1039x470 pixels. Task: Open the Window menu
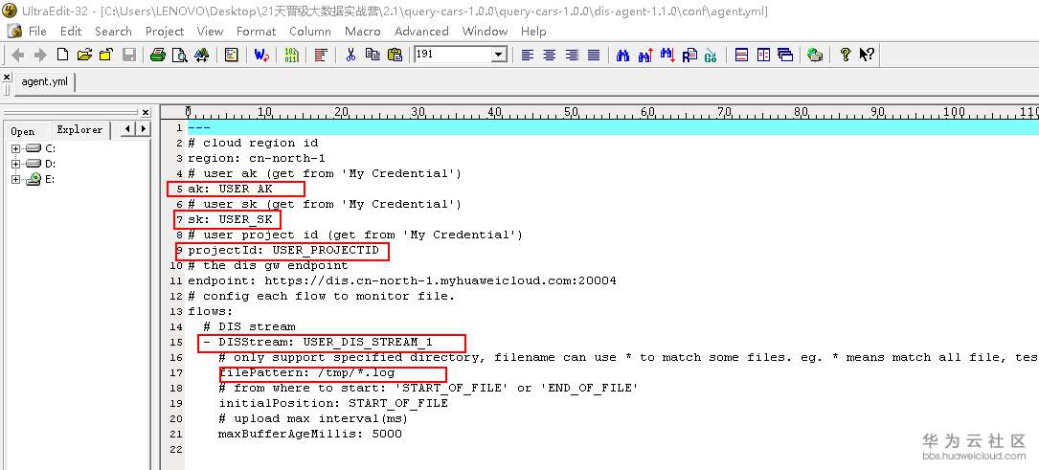(486, 32)
